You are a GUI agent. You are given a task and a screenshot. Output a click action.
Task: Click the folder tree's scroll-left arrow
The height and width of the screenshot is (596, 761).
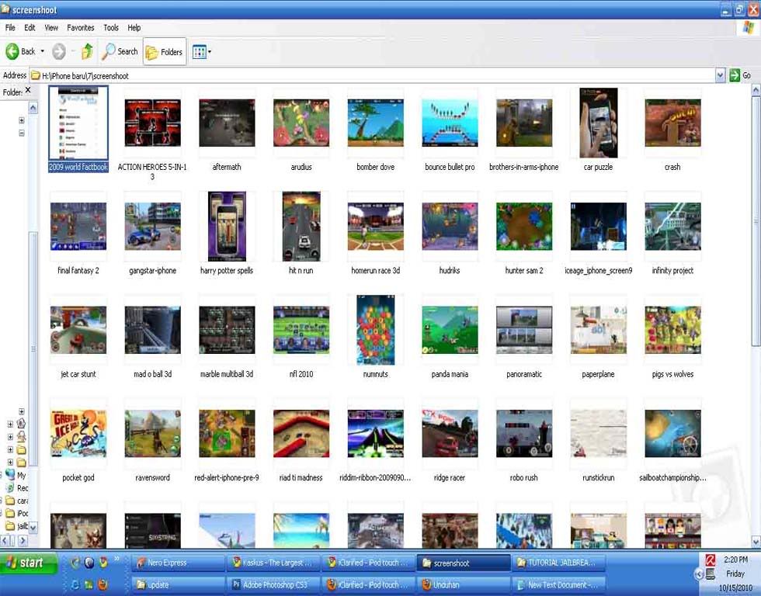(5, 540)
